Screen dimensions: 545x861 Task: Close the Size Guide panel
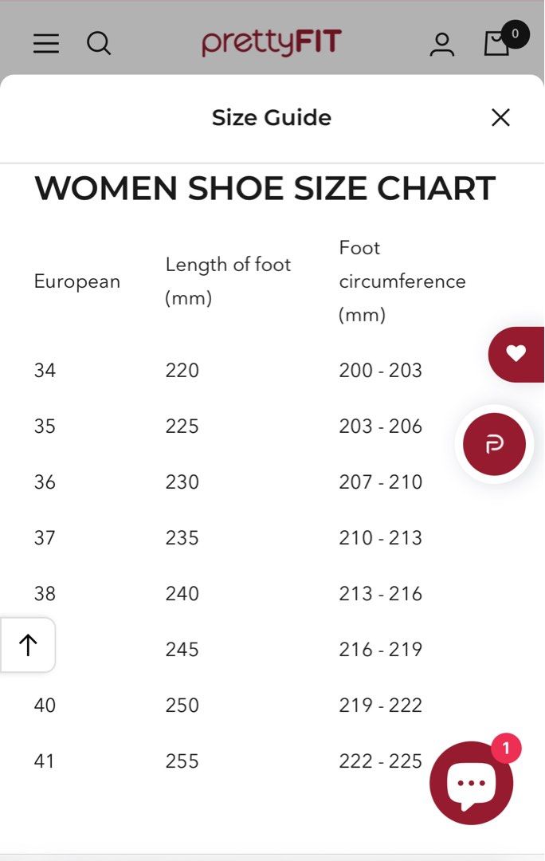click(500, 117)
